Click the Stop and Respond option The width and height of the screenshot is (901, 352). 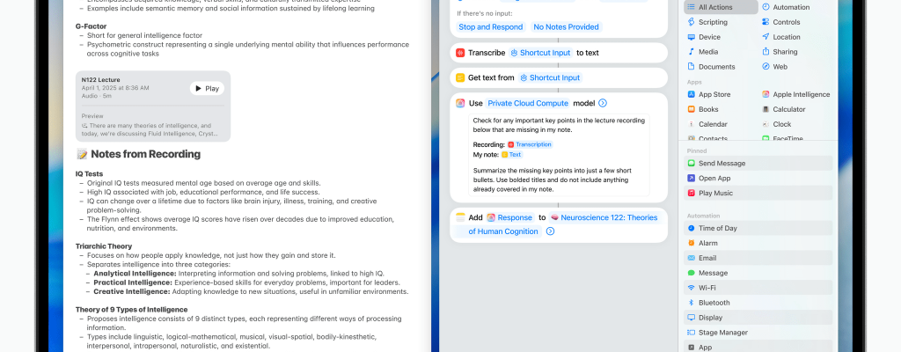point(491,27)
